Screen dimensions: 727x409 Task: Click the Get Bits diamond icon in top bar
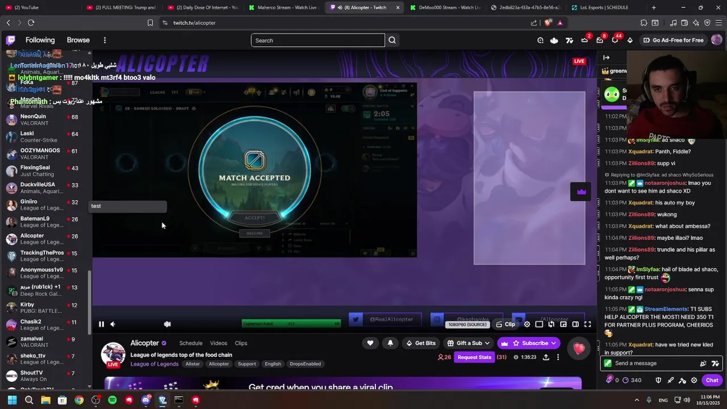(630, 40)
